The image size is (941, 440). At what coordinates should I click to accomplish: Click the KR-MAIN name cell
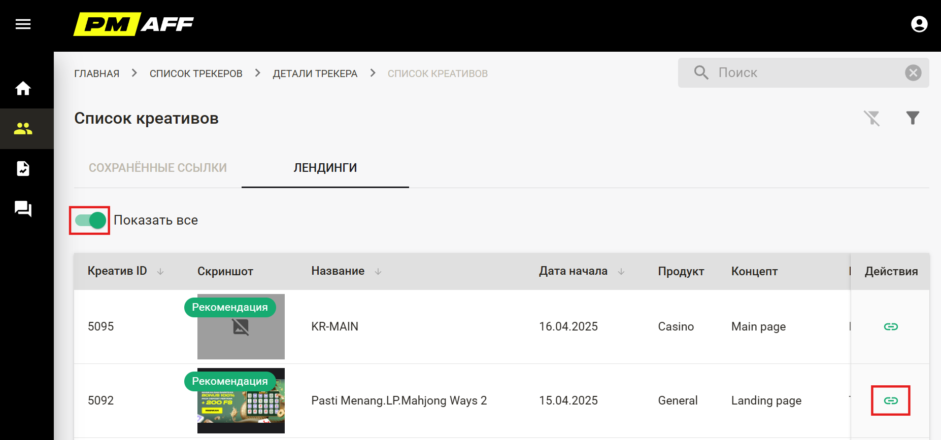(334, 326)
